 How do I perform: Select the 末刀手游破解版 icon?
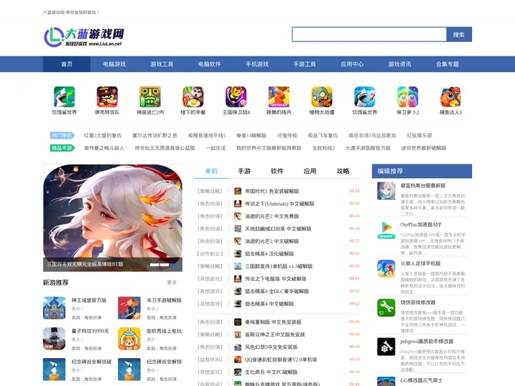tap(129, 308)
